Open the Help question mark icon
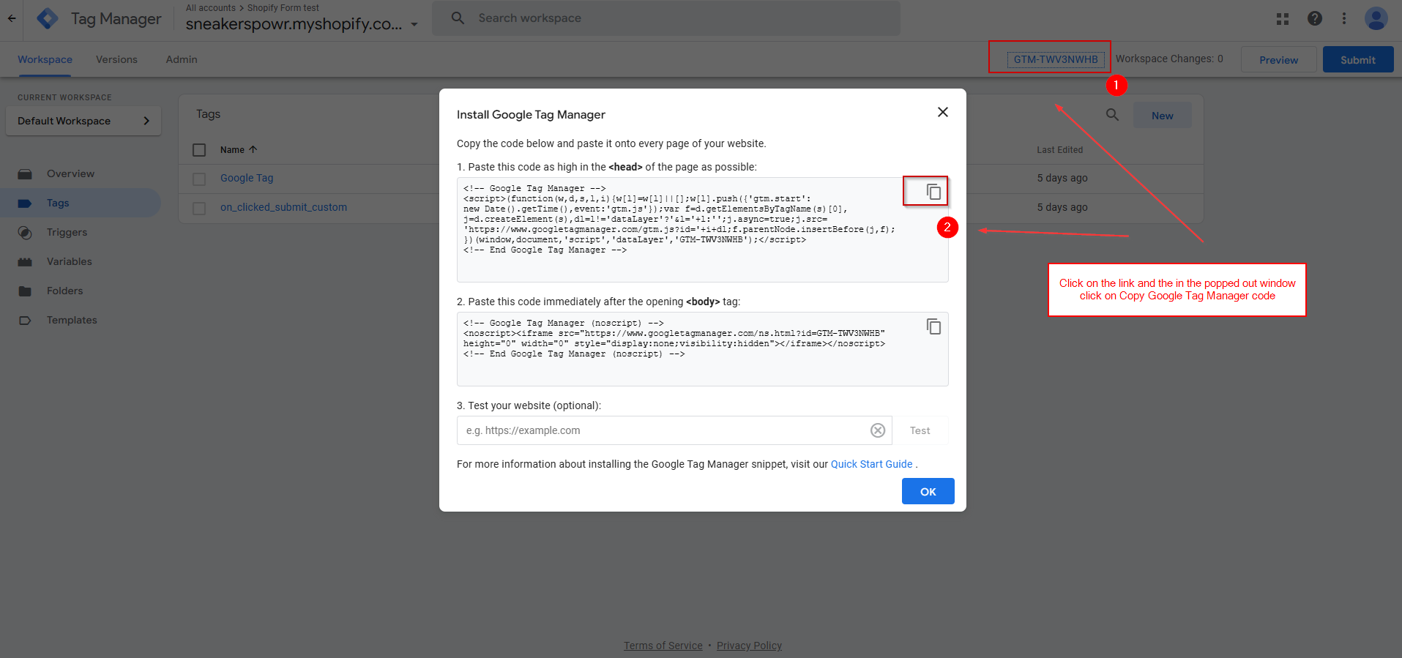The height and width of the screenshot is (658, 1402). pyautogui.click(x=1315, y=19)
